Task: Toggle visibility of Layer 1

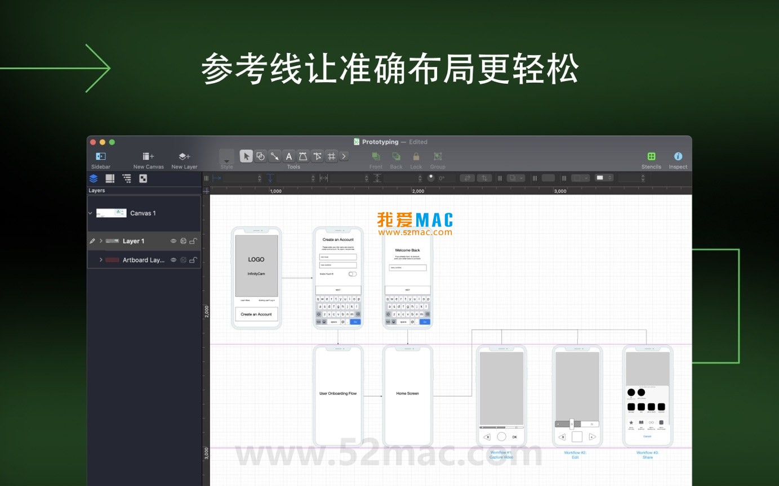Action: point(173,241)
